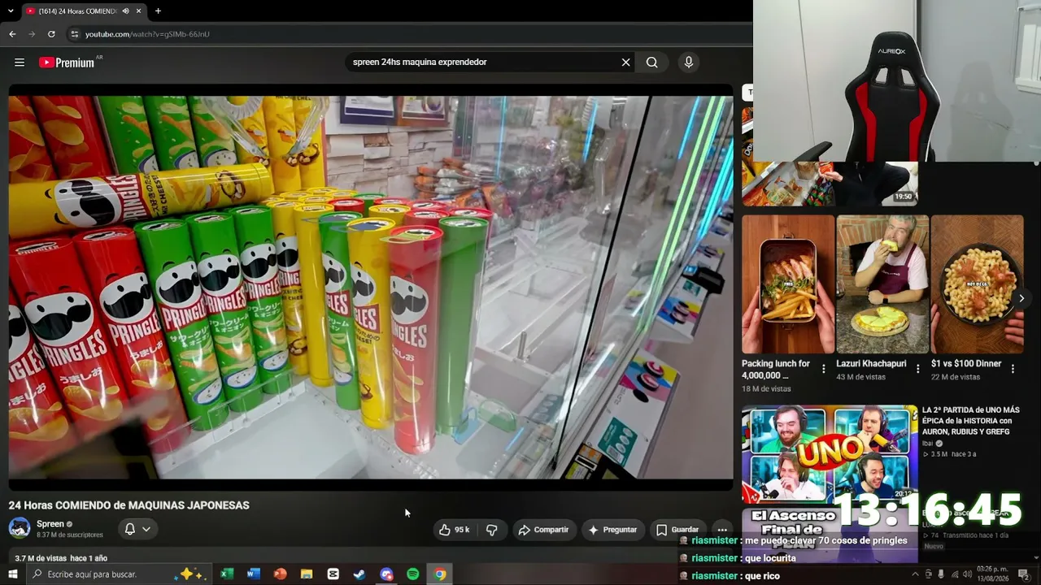Open Chrome tab search dropdown
1041x585 pixels.
[x=11, y=11]
